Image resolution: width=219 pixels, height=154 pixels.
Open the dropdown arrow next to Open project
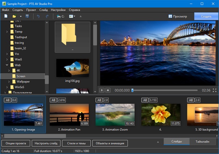[21, 16]
